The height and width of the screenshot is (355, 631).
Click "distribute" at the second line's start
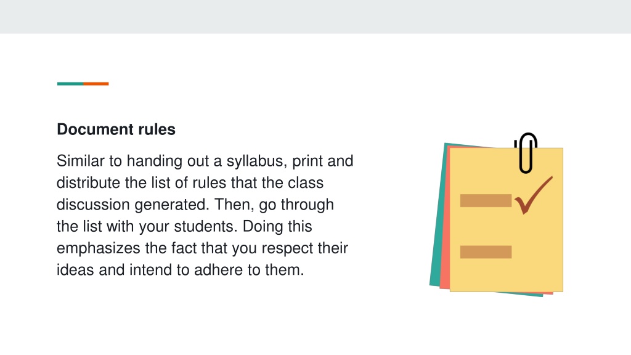pyautogui.click(x=88, y=182)
